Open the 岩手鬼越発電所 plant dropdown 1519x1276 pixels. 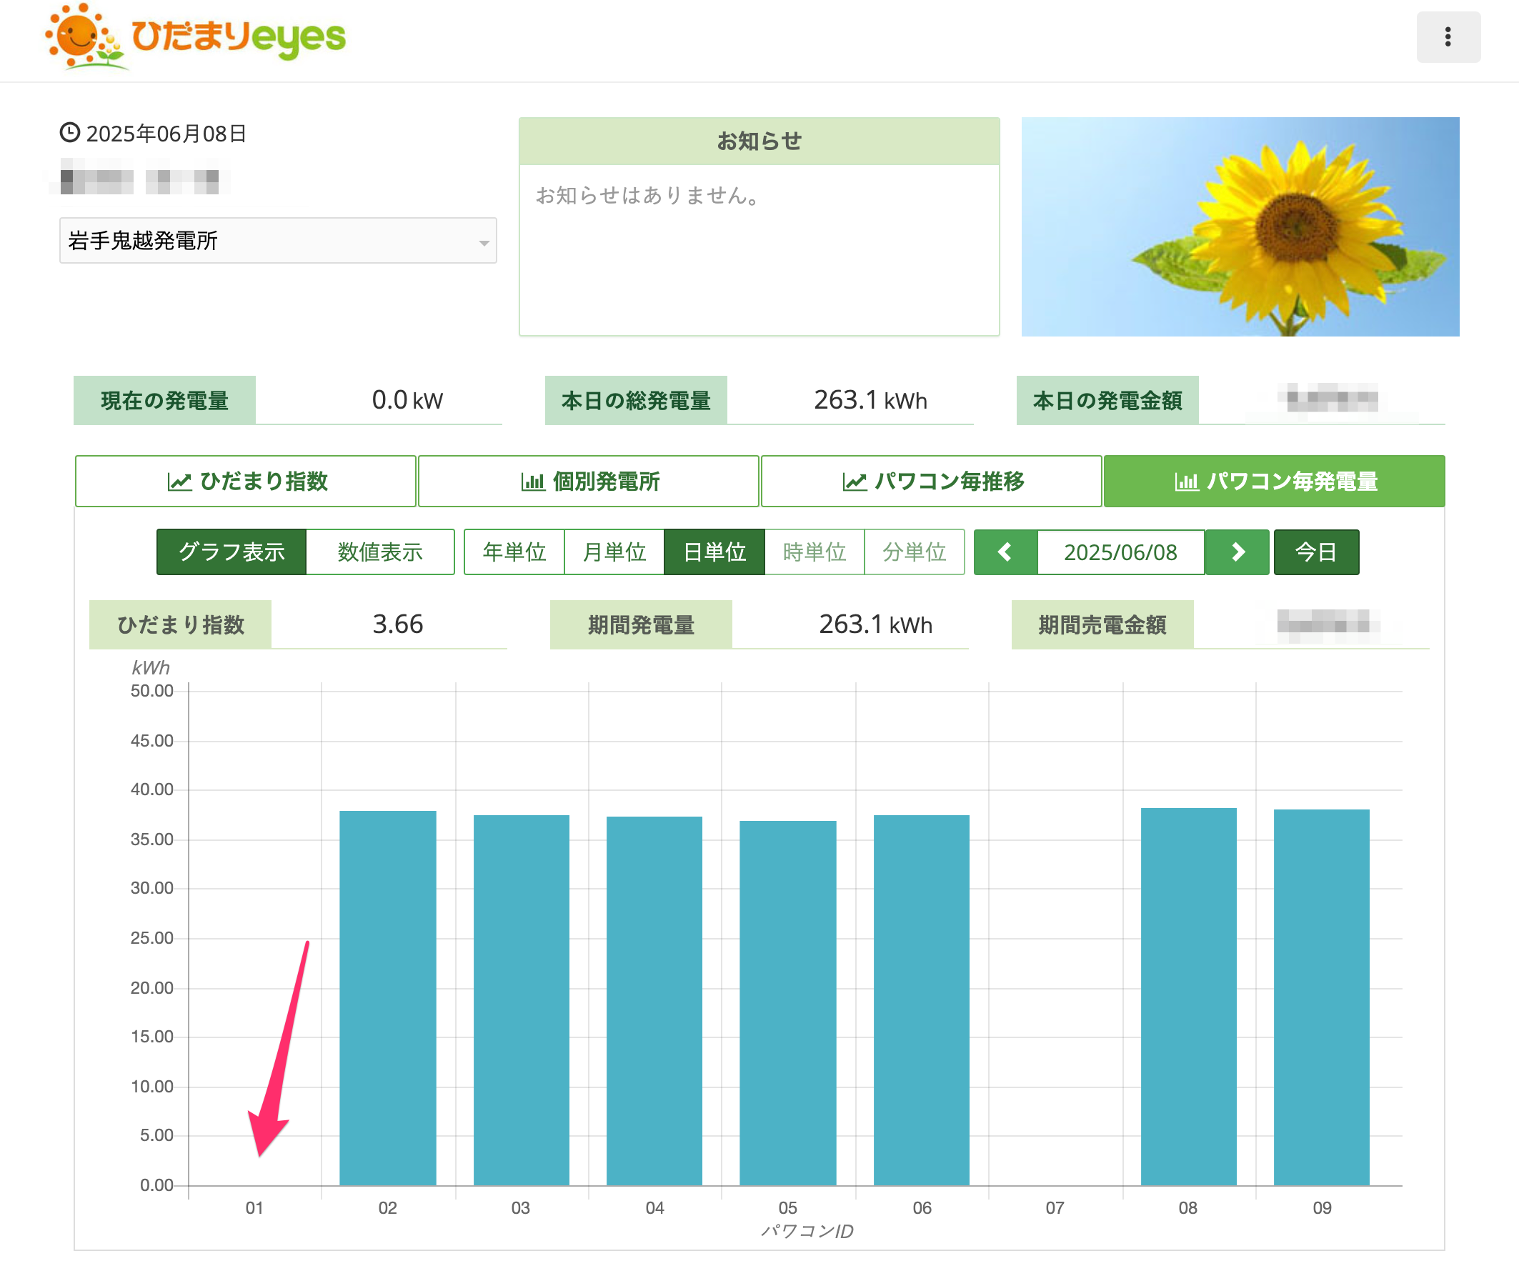click(278, 240)
